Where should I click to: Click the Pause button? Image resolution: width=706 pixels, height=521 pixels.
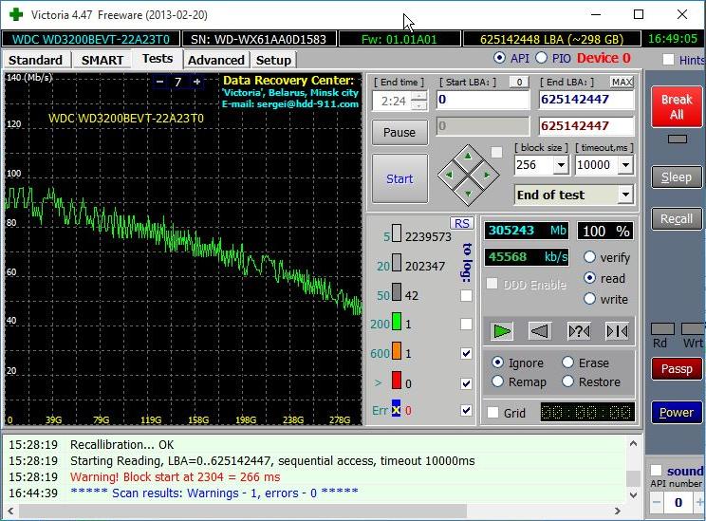pos(399,133)
